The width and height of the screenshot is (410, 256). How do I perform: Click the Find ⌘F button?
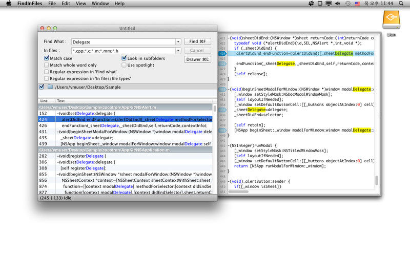click(197, 41)
